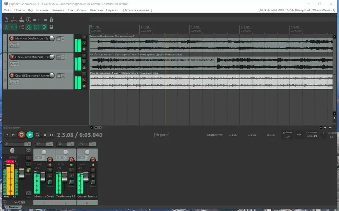Click the Микшер tab at the bottom

[12, 207]
